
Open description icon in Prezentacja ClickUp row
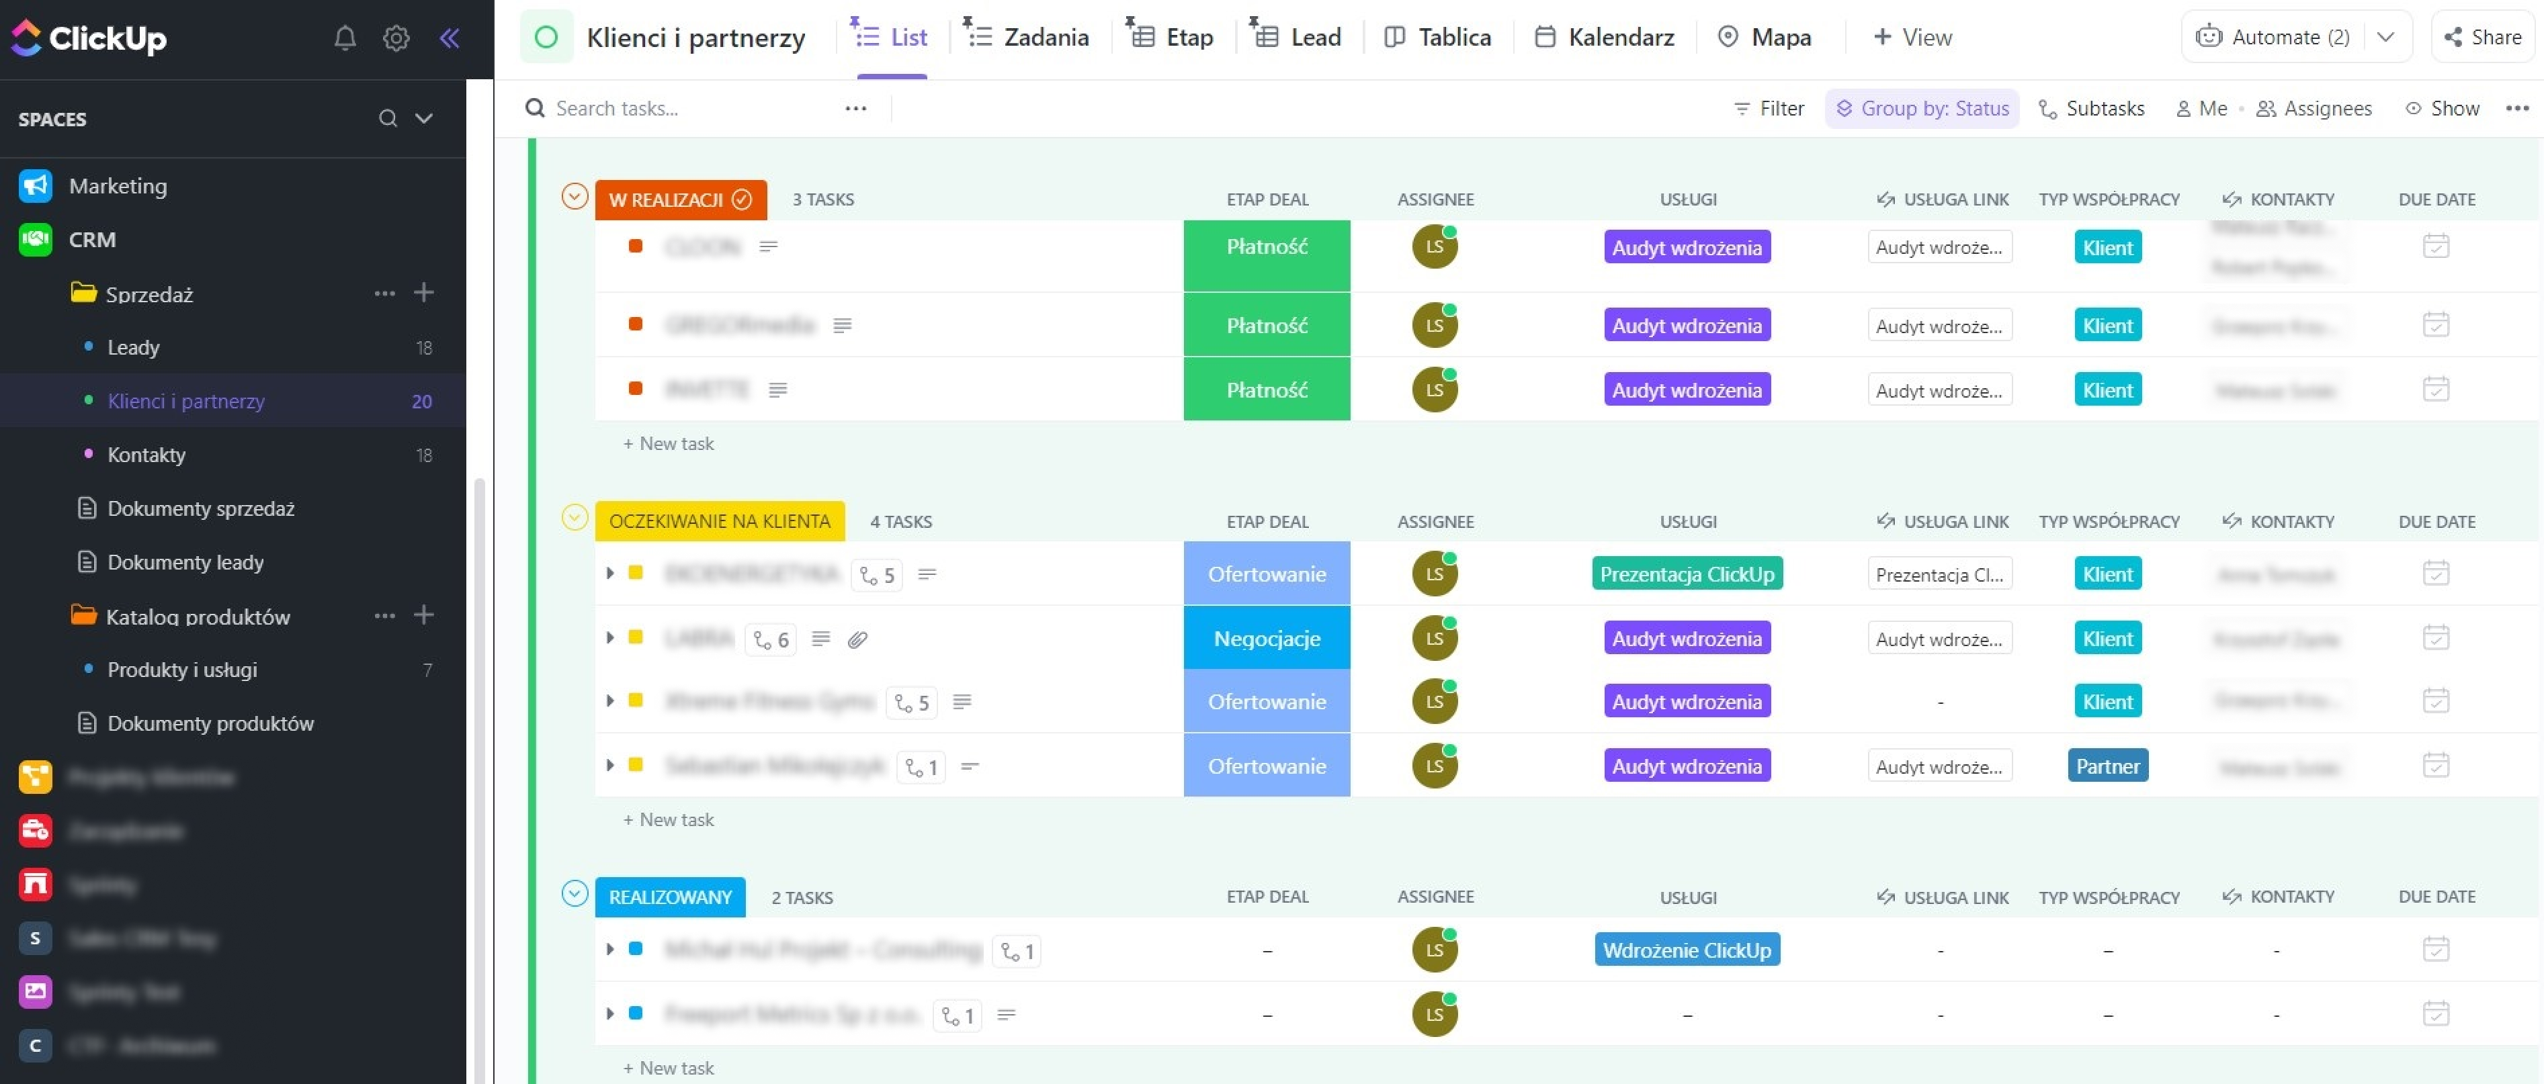pyautogui.click(x=927, y=574)
